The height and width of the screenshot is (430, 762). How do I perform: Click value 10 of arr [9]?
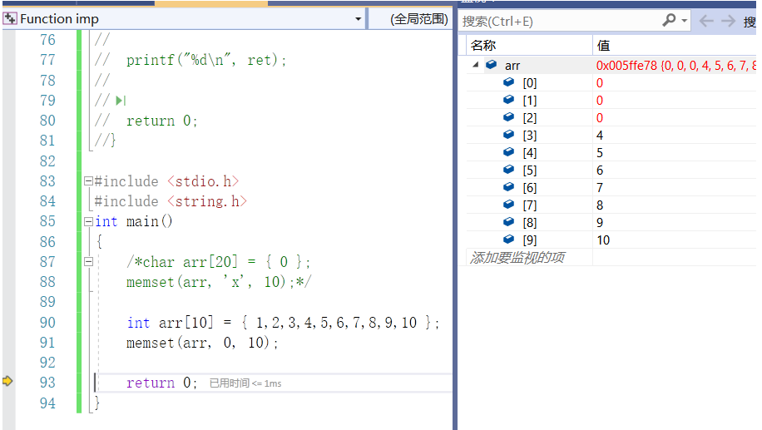point(603,240)
